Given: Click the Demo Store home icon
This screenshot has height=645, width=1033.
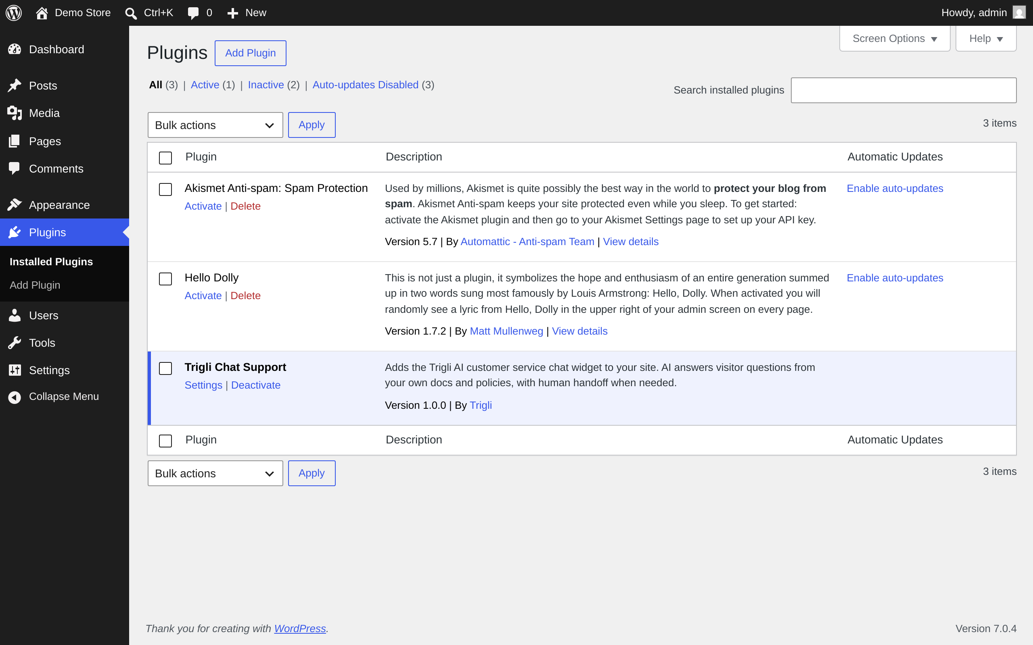Looking at the screenshot, I should (42, 13).
